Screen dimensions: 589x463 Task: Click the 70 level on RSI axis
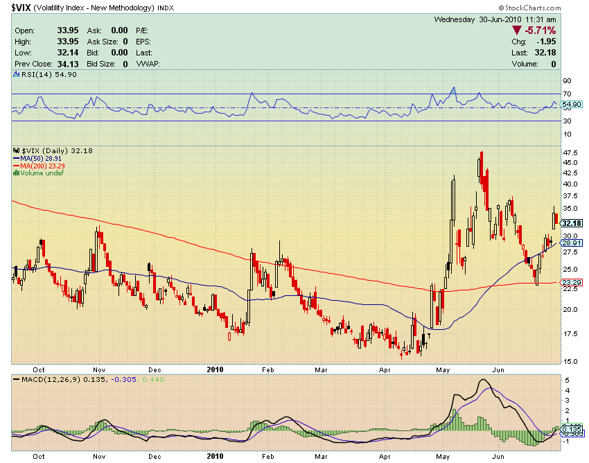click(568, 94)
